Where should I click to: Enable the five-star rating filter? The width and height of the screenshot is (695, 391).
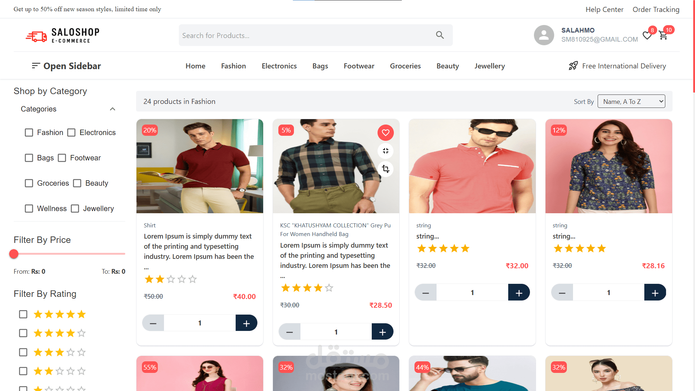pyautogui.click(x=23, y=314)
